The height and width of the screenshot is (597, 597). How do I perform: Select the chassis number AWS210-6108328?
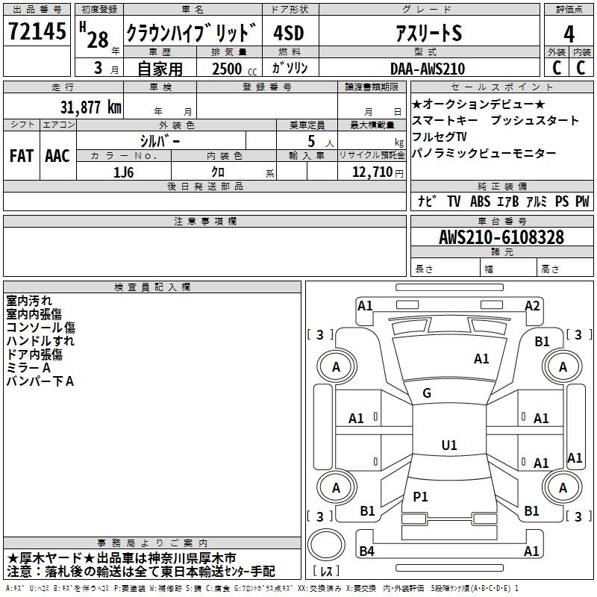pos(501,238)
